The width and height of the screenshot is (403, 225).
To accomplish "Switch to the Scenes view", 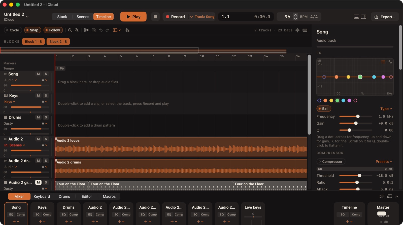I will pos(83,17).
